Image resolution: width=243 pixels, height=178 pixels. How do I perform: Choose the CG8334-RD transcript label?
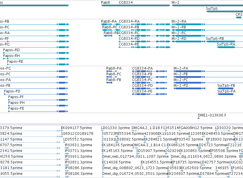[129, 39]
